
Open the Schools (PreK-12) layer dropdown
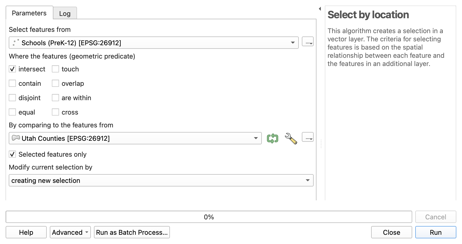154,43
